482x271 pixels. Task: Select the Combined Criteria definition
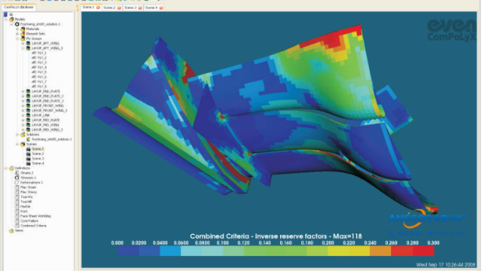click(33, 226)
